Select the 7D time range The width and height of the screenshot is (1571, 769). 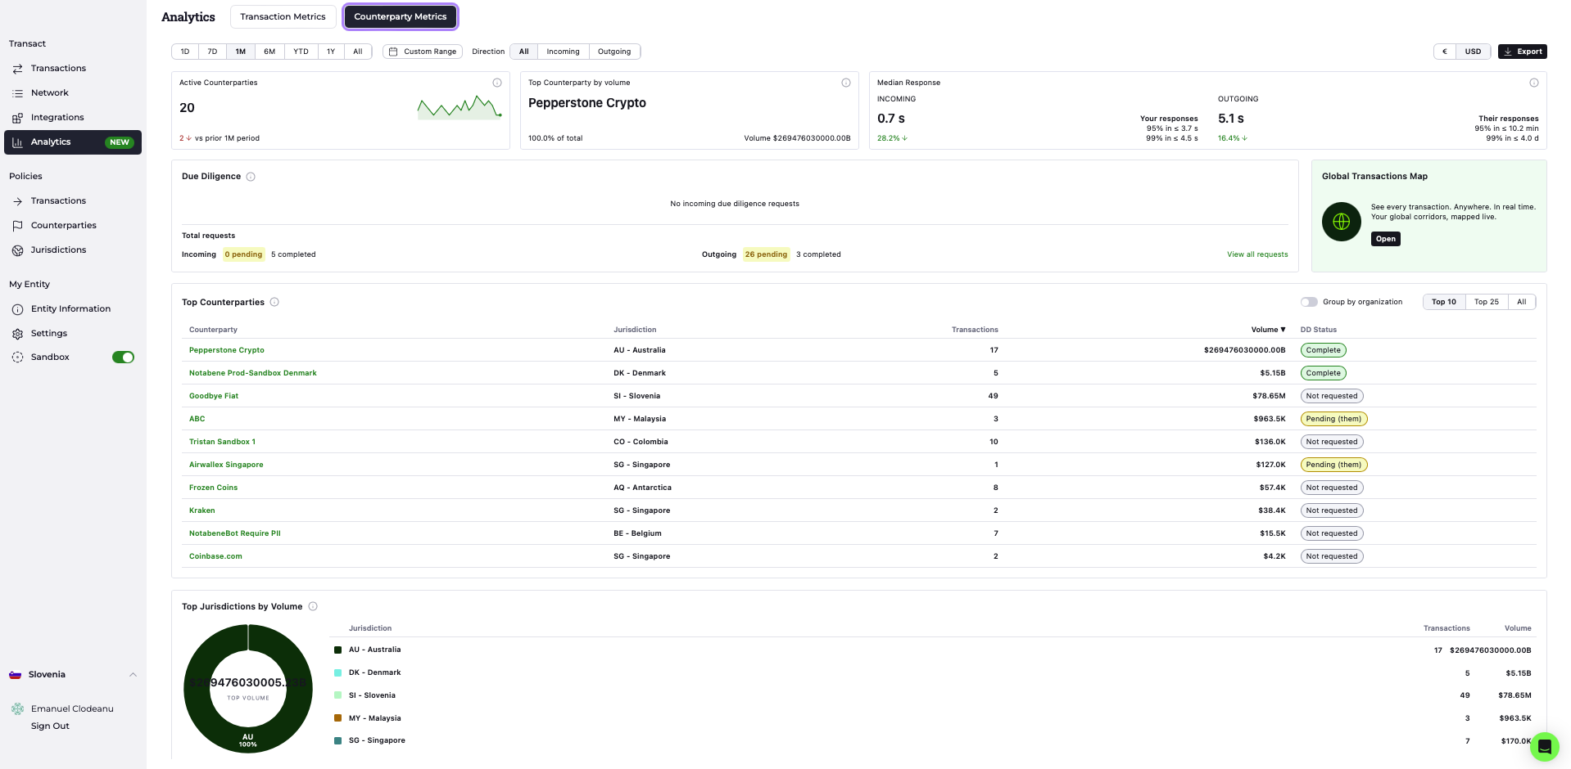212,52
